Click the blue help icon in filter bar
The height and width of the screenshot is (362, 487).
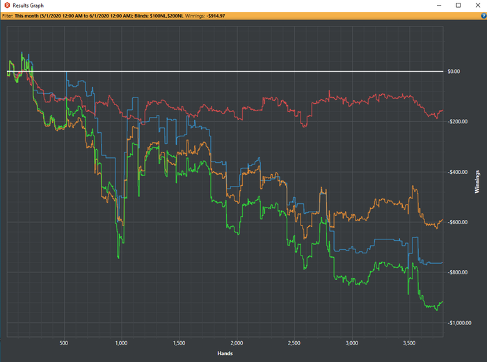(x=484, y=16)
